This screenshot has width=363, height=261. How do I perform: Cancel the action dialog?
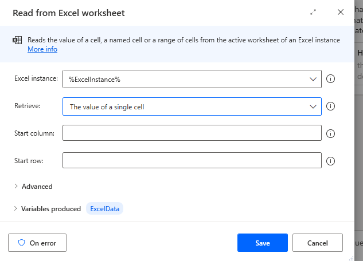(x=317, y=243)
